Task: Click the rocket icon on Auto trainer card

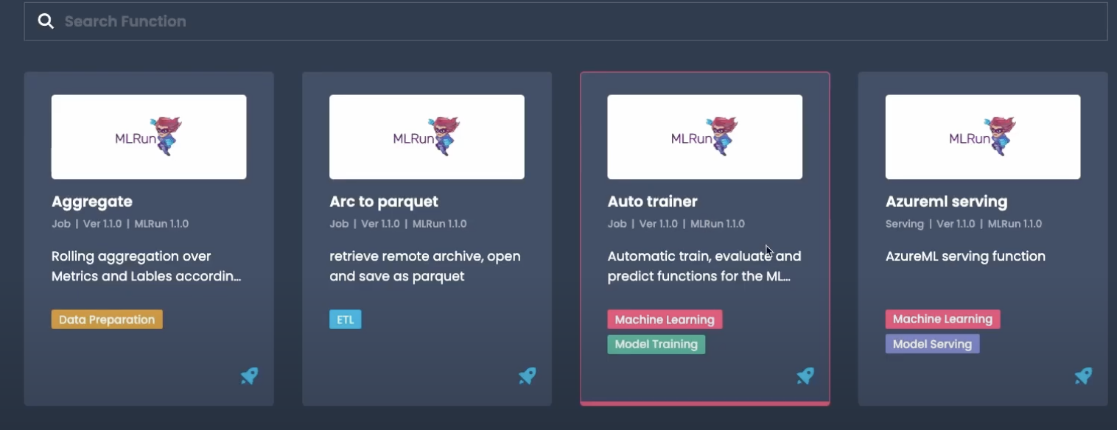Action: click(x=805, y=376)
